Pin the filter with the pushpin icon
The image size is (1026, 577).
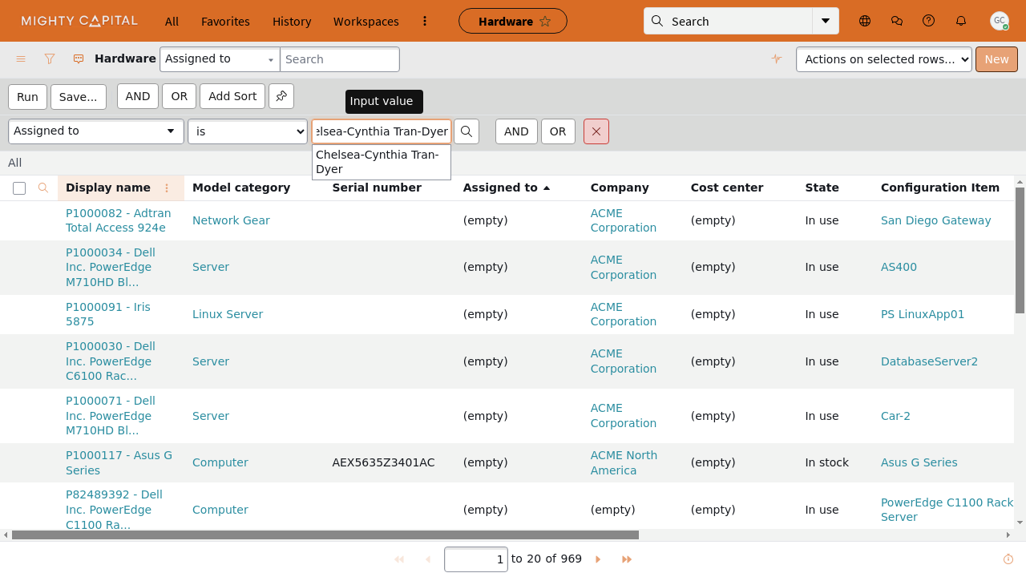pos(281,96)
